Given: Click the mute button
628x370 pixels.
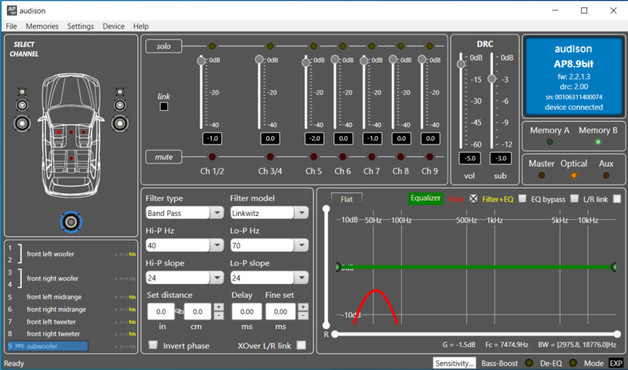Looking at the screenshot, I should coord(163,157).
